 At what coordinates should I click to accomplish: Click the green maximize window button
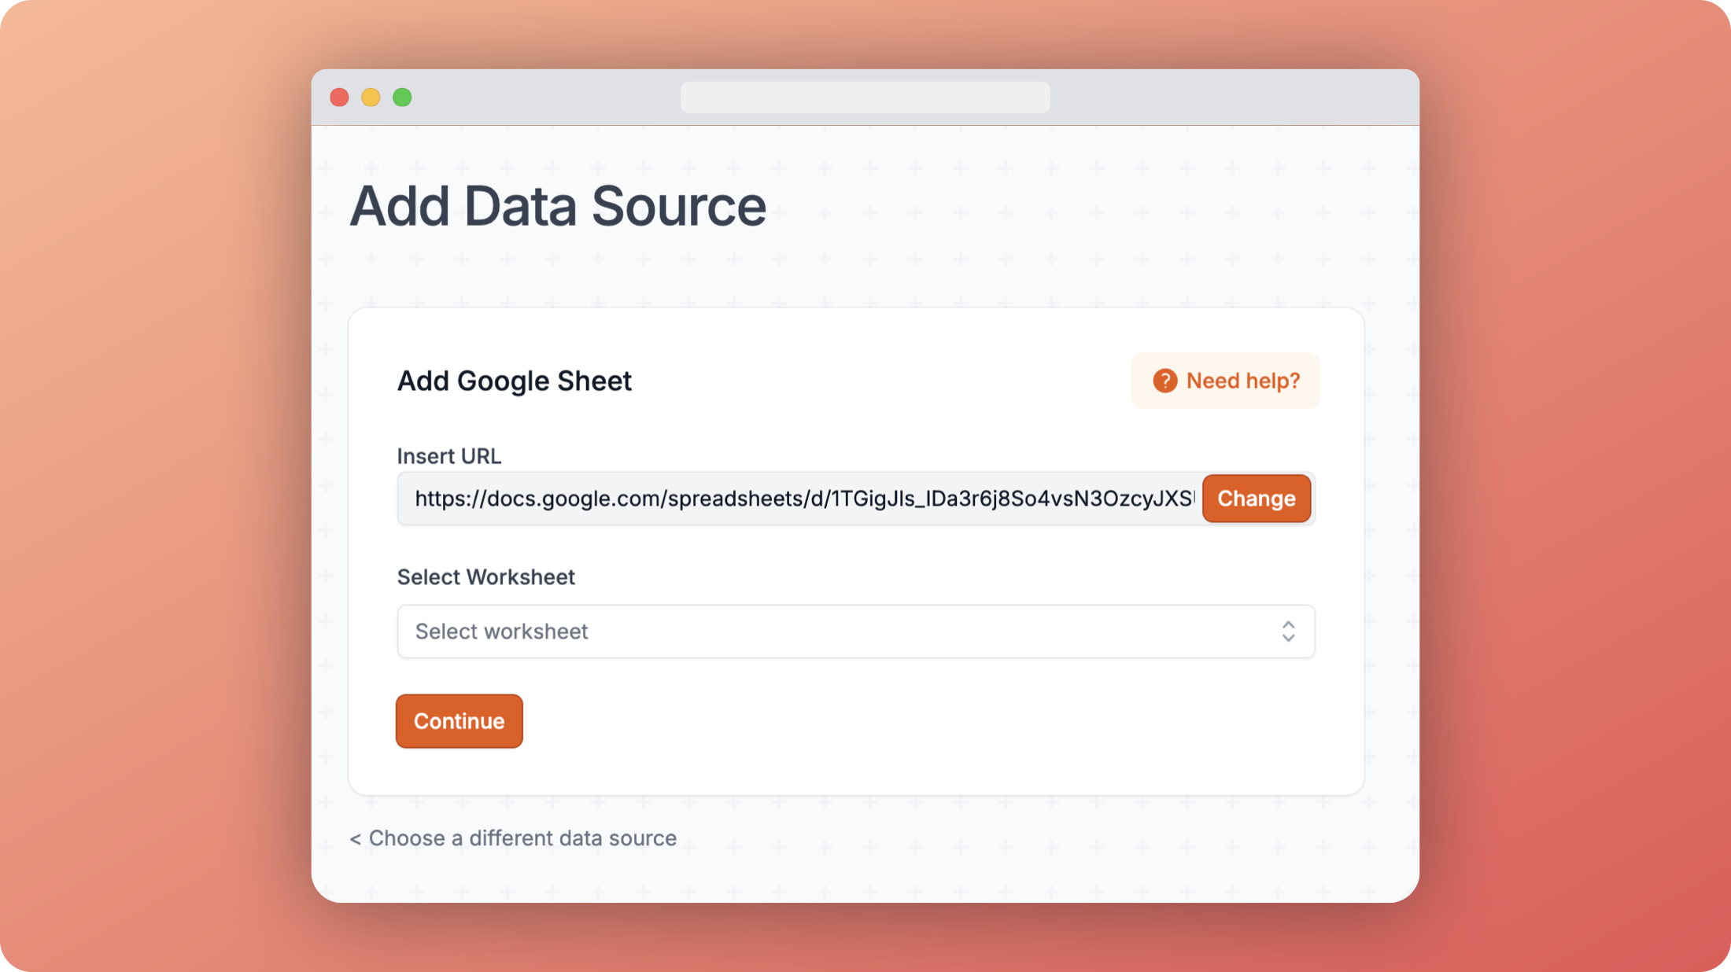pos(402,98)
